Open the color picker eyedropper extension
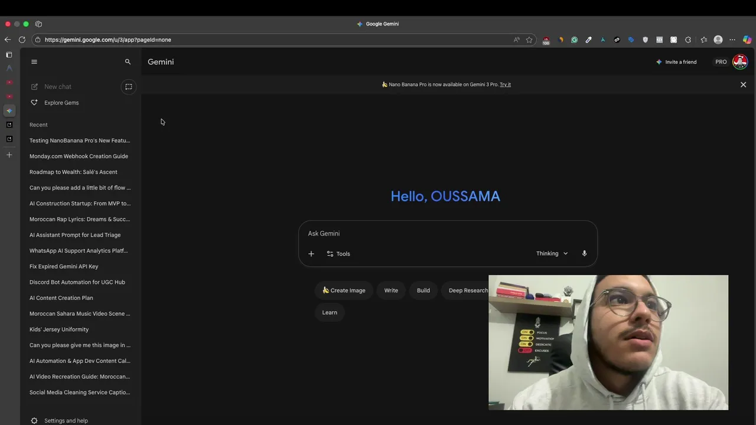 [588, 40]
